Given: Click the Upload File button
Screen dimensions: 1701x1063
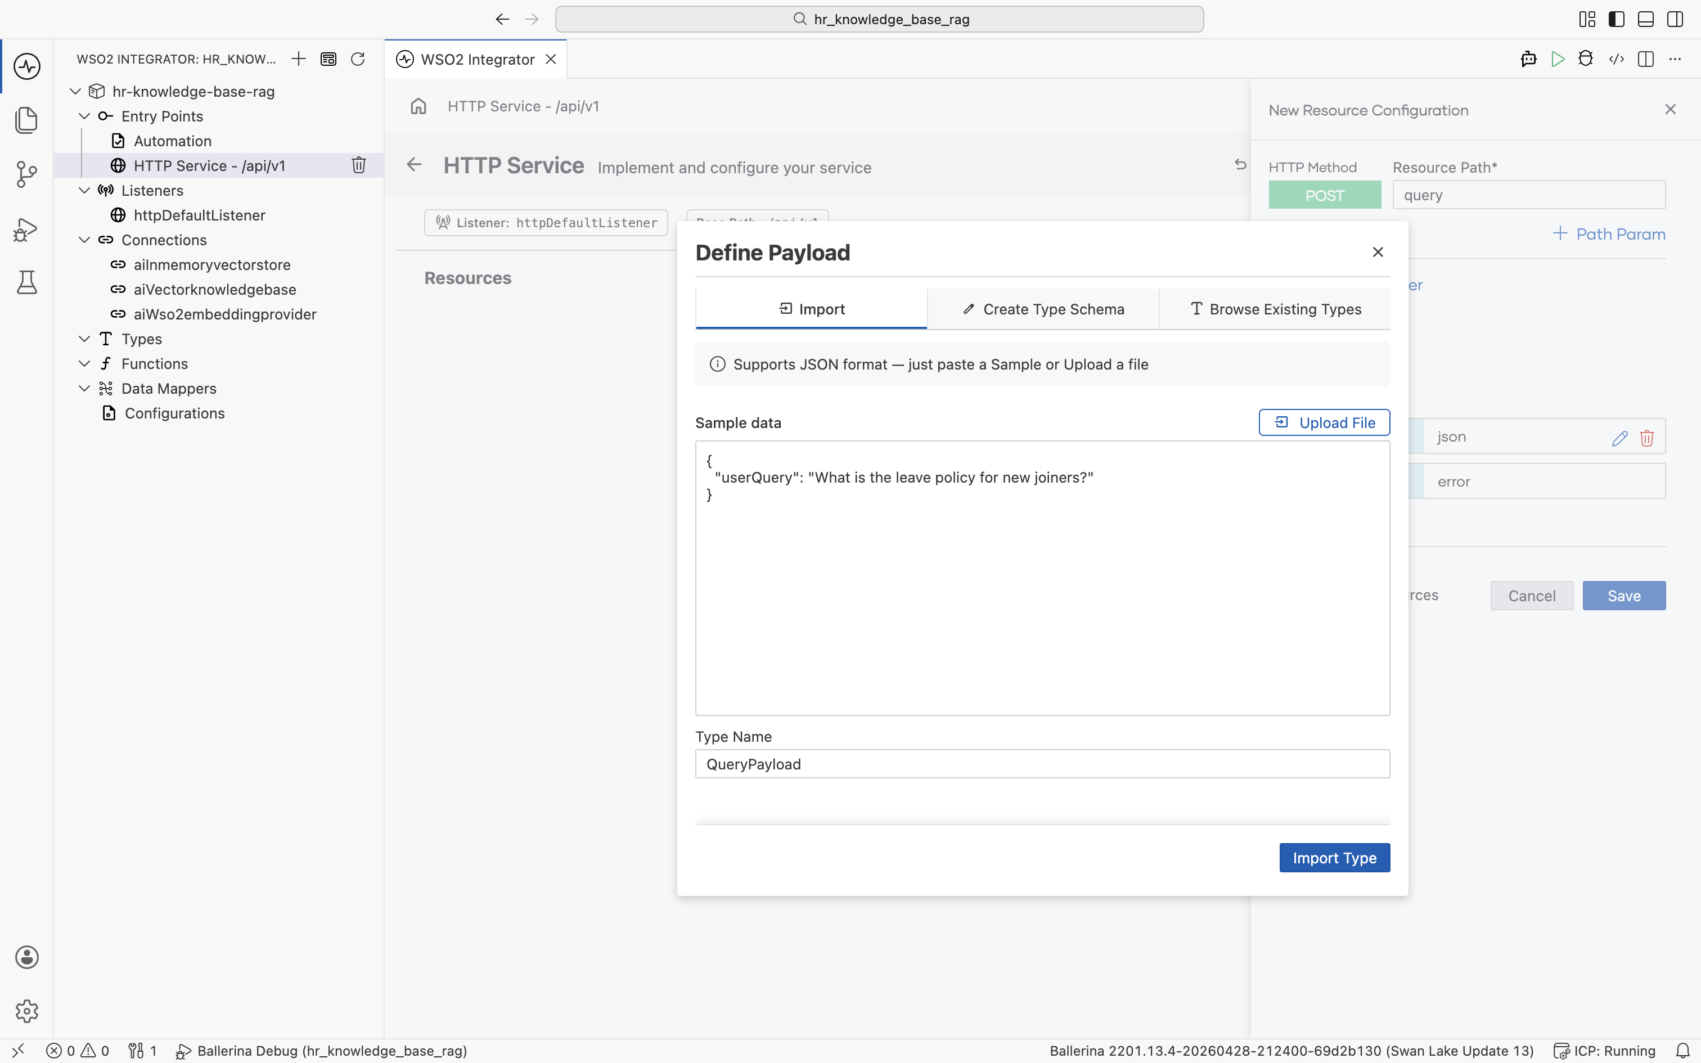Looking at the screenshot, I should click(x=1324, y=422).
